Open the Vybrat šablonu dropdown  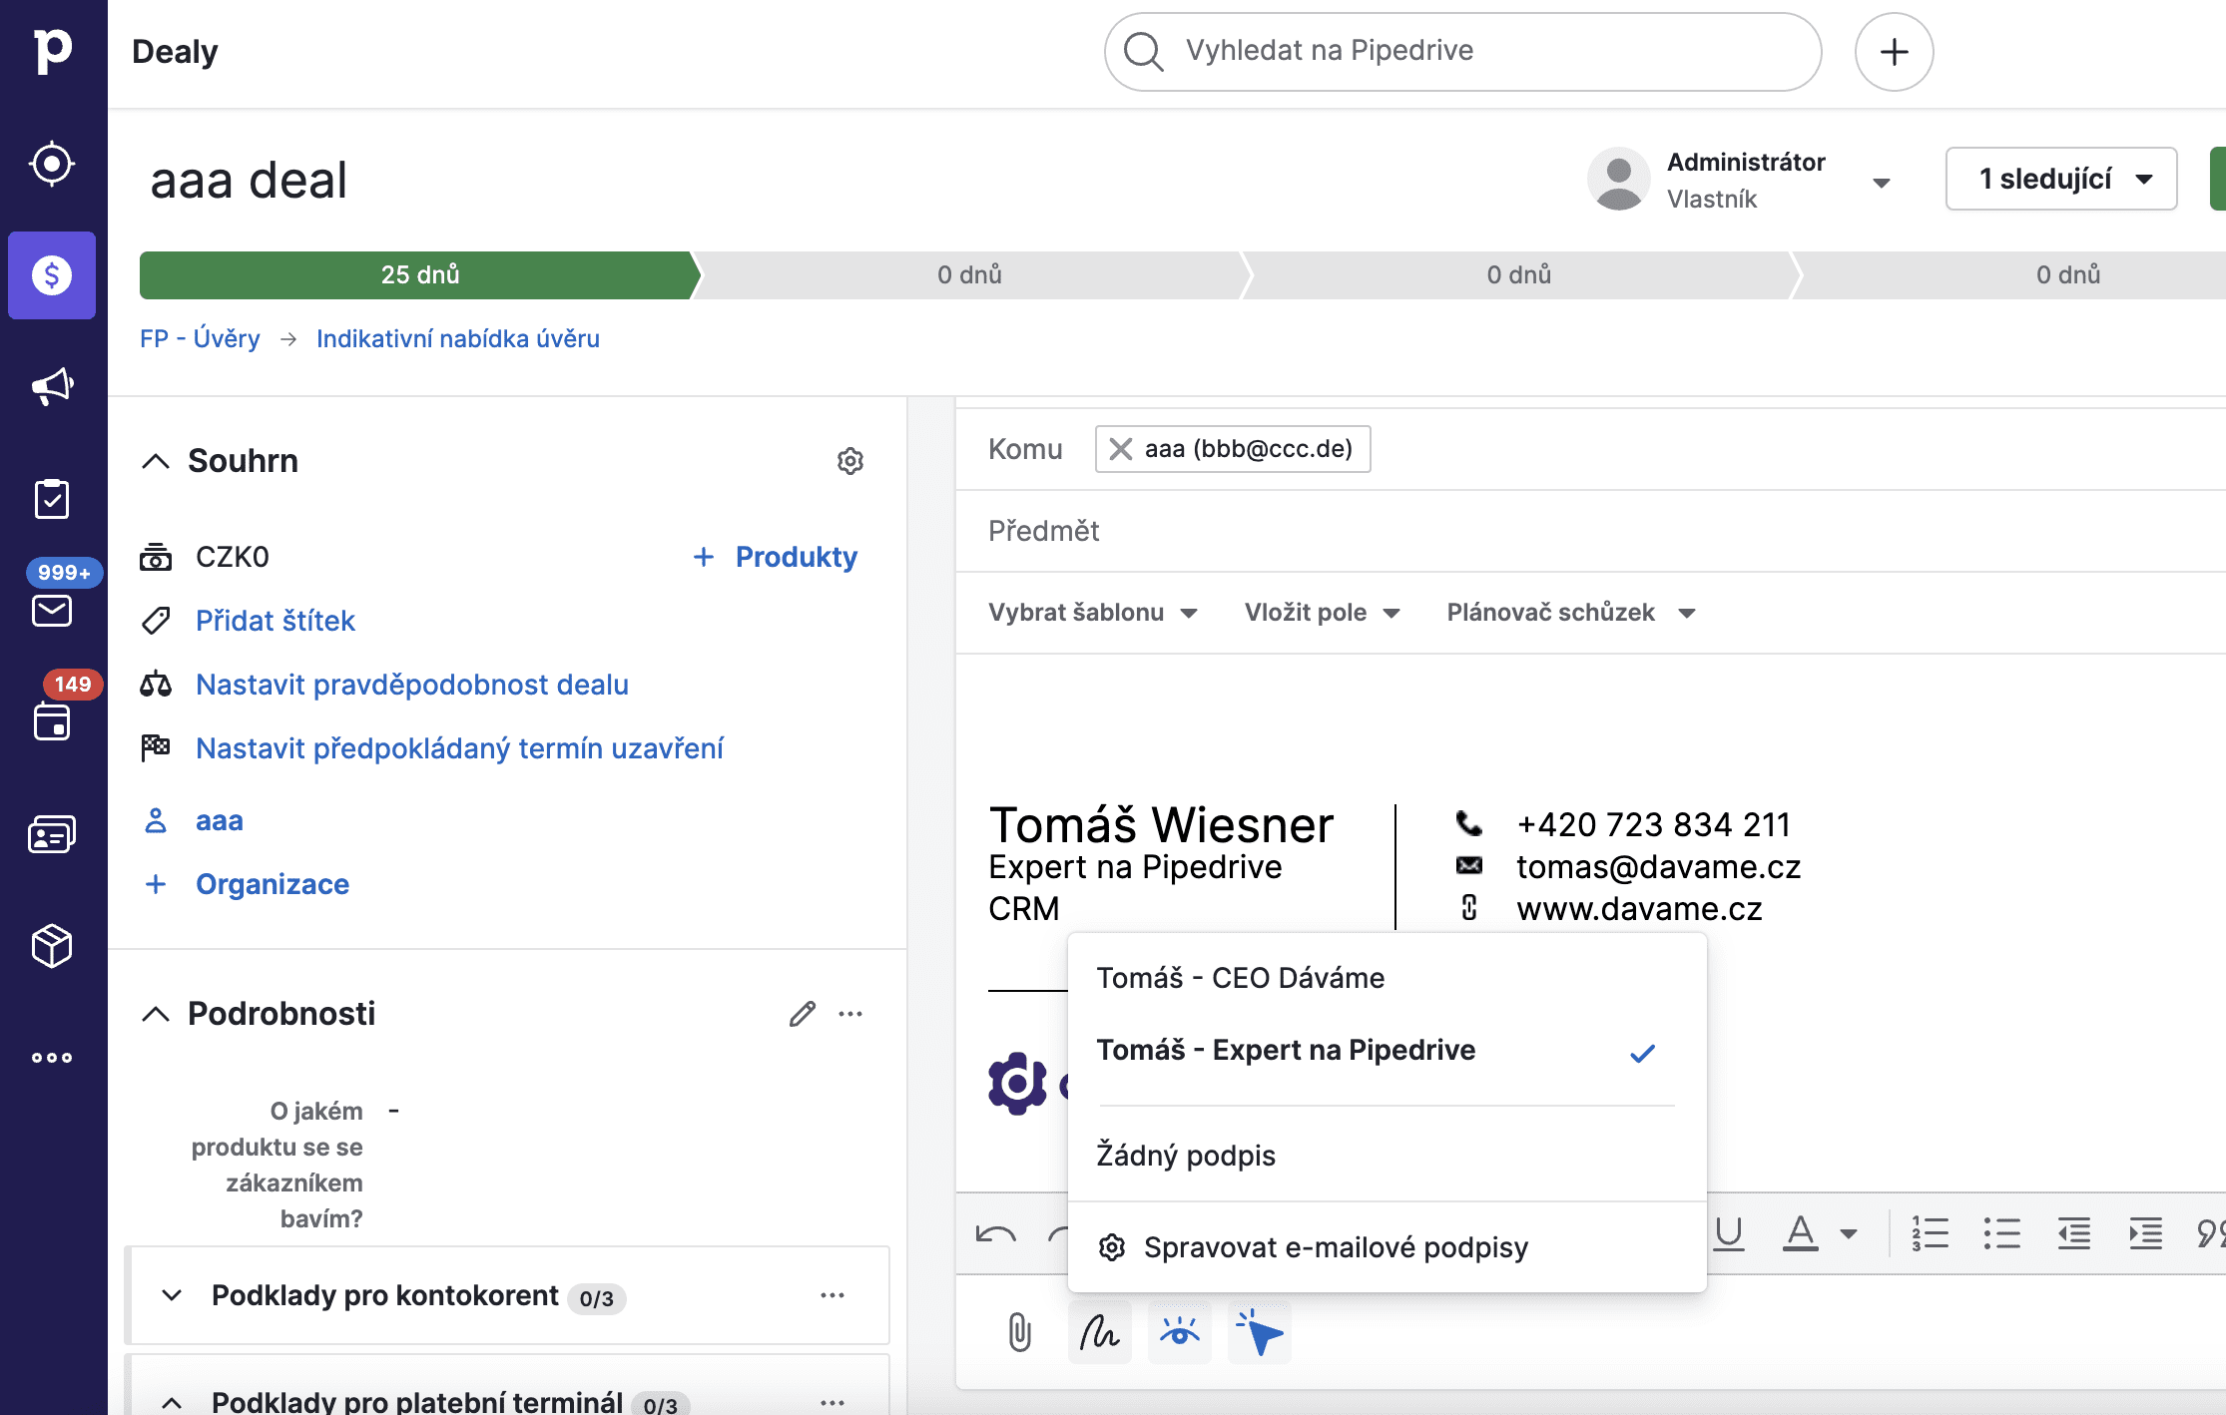(1092, 613)
